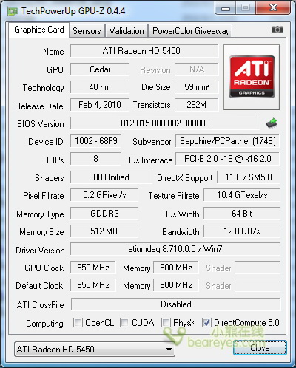
Task: Click the DirectX Support field 11.0 / SM5.0
Action: click(x=249, y=177)
